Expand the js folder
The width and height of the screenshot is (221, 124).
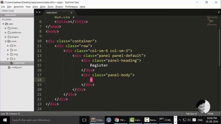coord(8,59)
